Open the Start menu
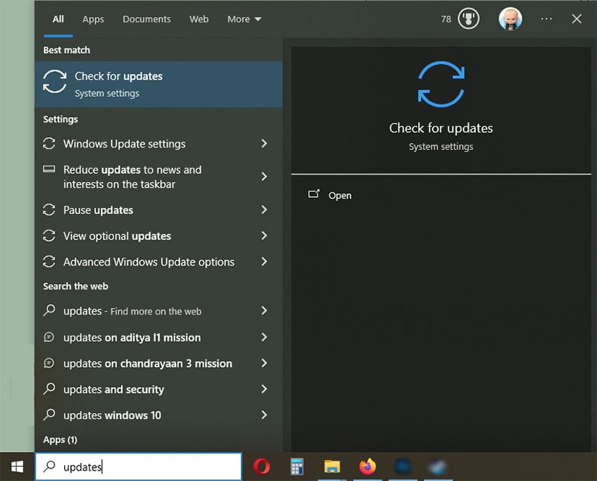Viewport: 597px width, 481px height. 15,466
